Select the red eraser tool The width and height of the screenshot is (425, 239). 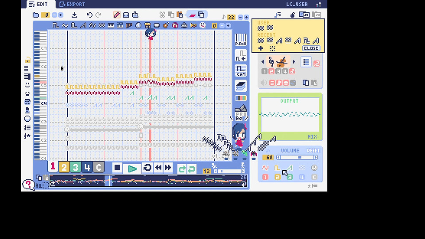tap(193, 15)
